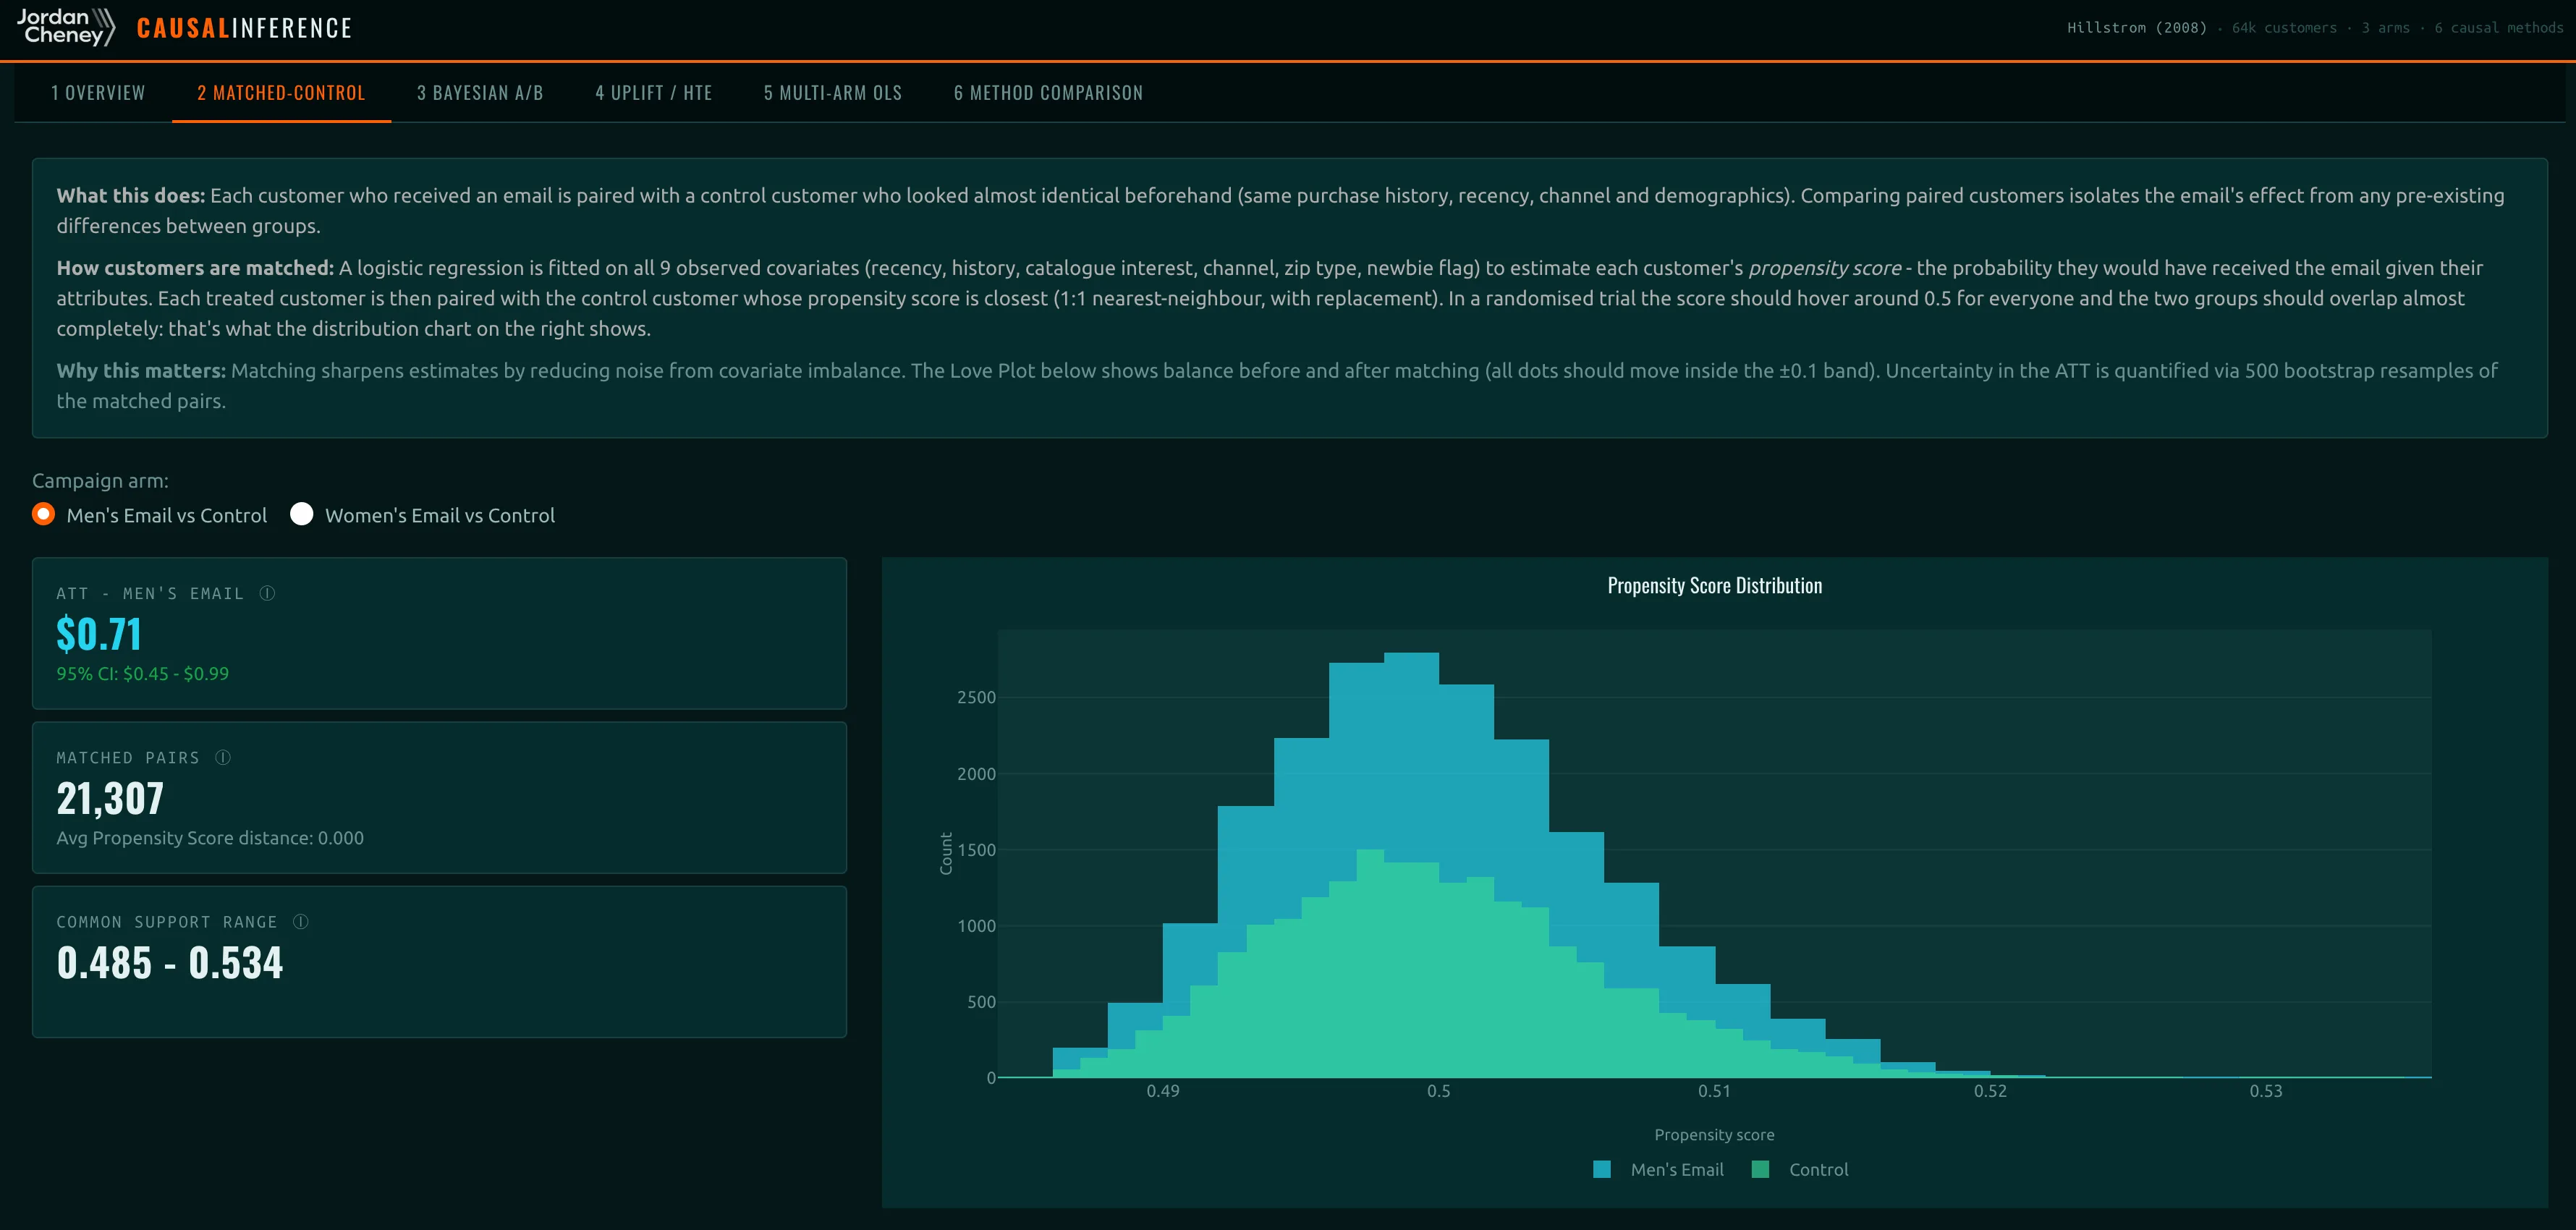The image size is (2576, 1230).
Task: Switch to the 1 Overview tab
Action: pos(98,93)
